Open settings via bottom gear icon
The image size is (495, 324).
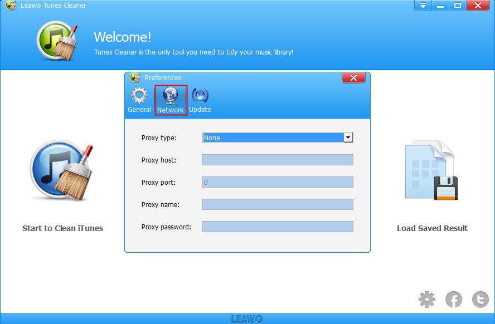tap(427, 300)
